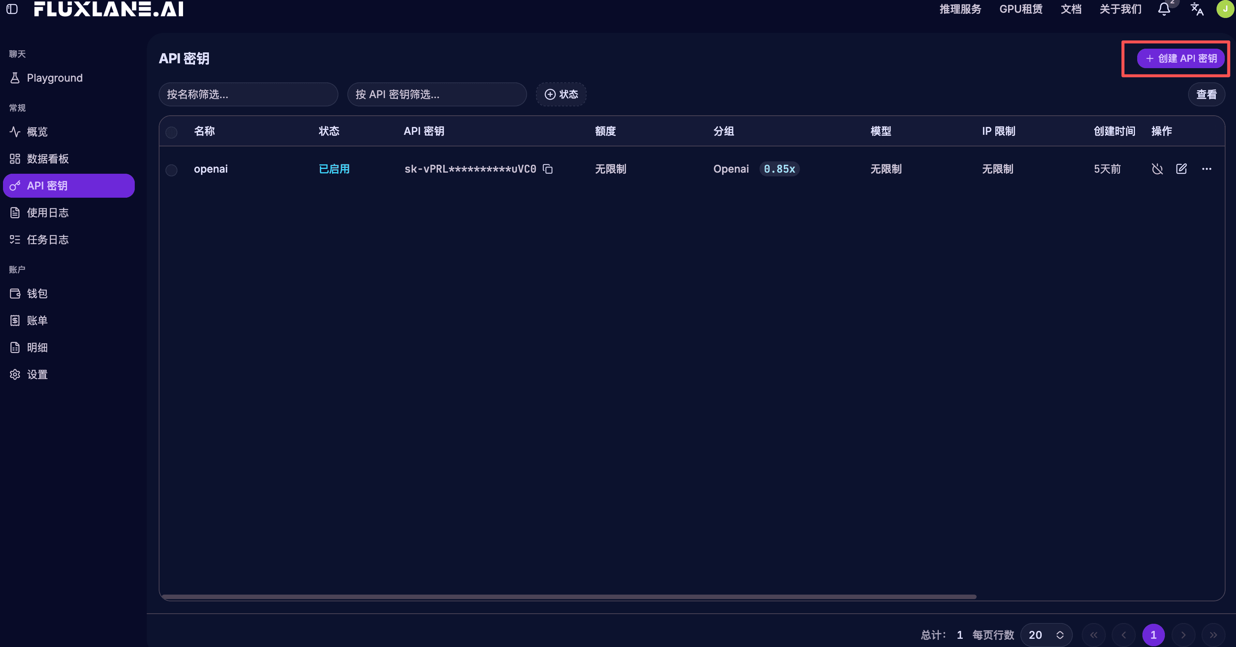Open the 概览 overview page
Screen dimensions: 1236x647
click(69, 131)
